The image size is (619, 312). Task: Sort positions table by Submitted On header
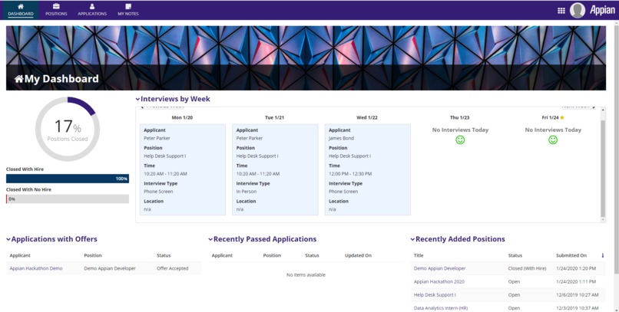(571, 256)
